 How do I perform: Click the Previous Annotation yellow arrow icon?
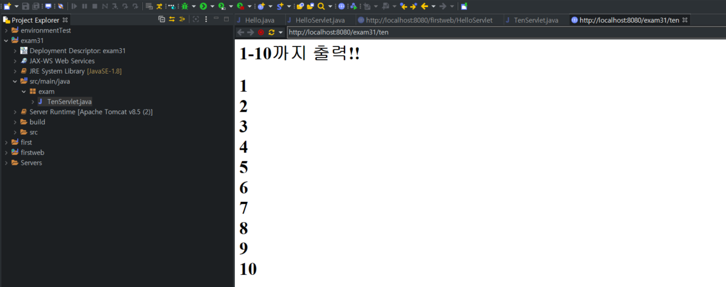click(x=404, y=6)
